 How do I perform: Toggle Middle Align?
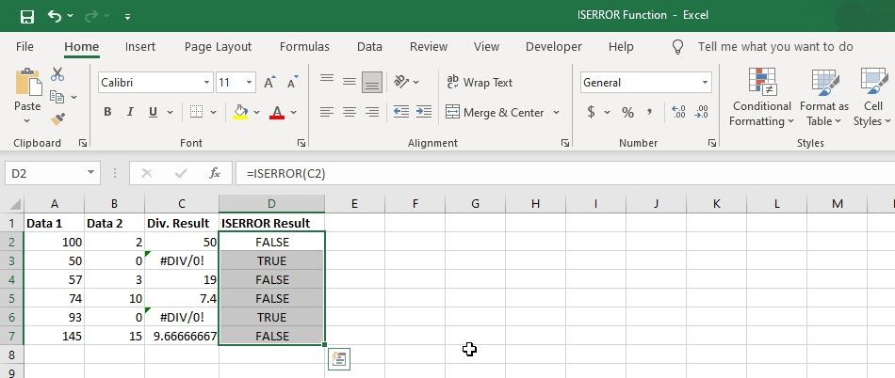coord(350,82)
